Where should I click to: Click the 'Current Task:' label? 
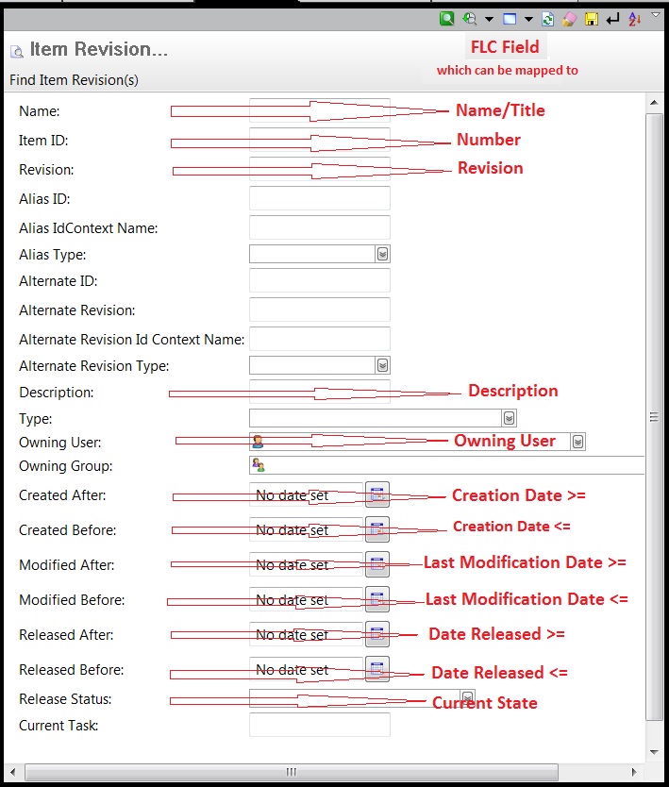[59, 726]
